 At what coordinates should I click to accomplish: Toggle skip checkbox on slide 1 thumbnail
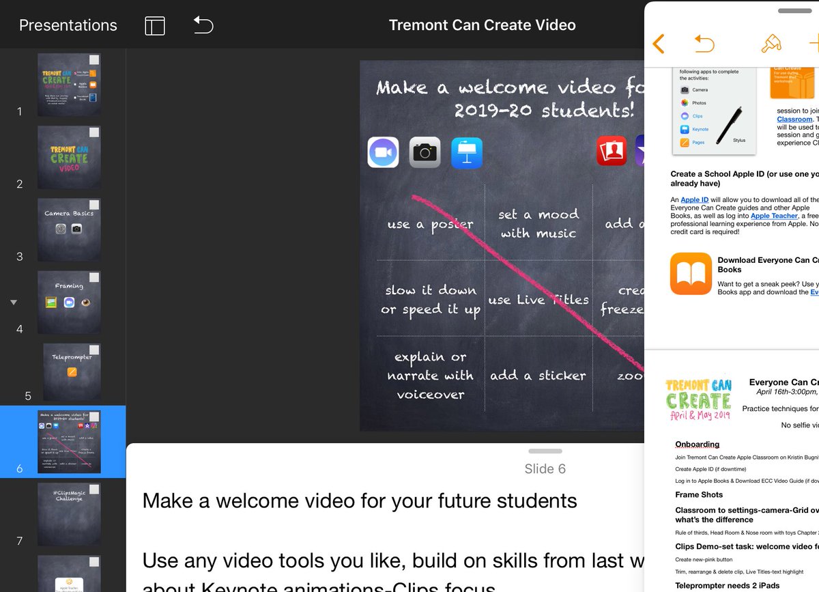click(94, 60)
